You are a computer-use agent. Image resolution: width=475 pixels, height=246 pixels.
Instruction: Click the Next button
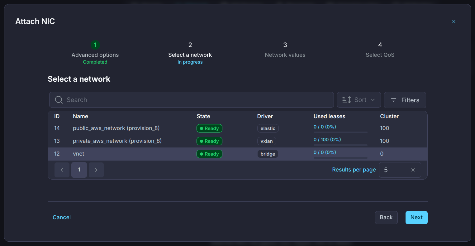pos(416,218)
